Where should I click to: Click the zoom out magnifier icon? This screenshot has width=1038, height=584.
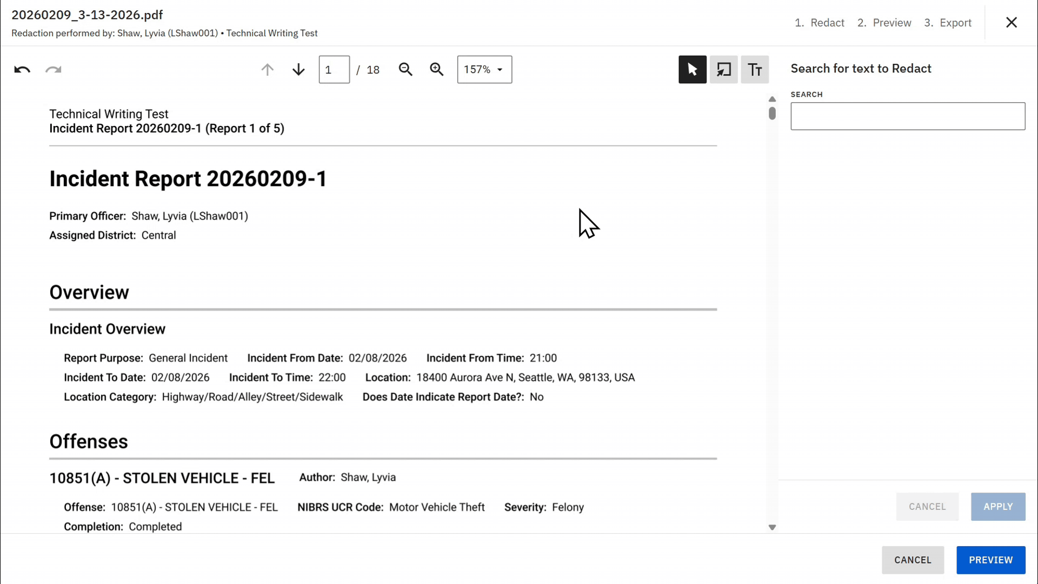click(405, 70)
